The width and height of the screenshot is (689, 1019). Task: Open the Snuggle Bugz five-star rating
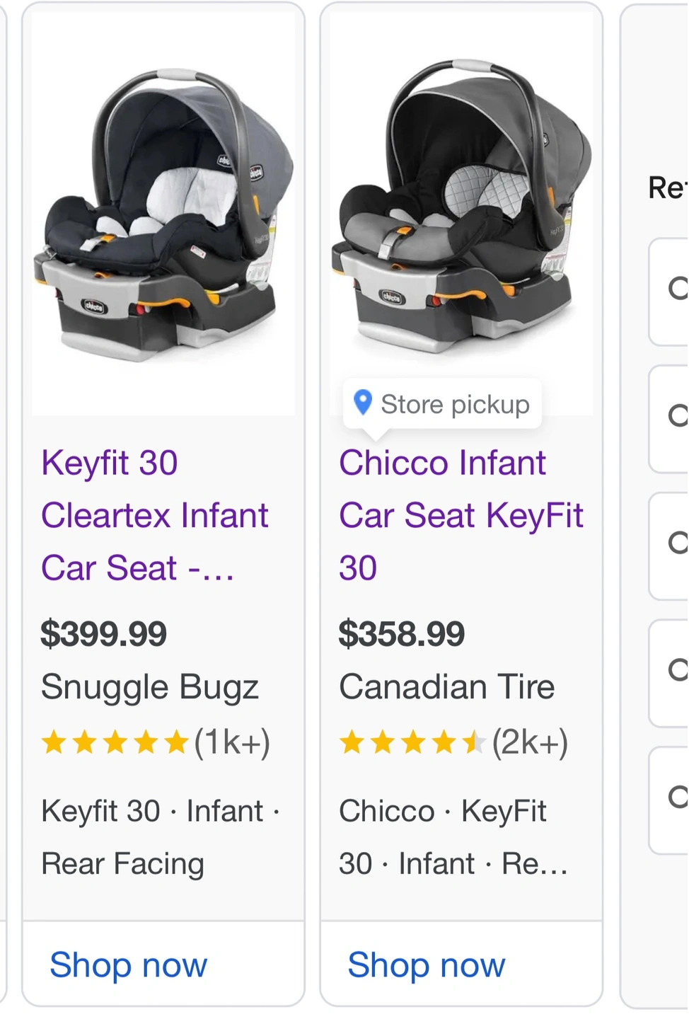(x=115, y=743)
